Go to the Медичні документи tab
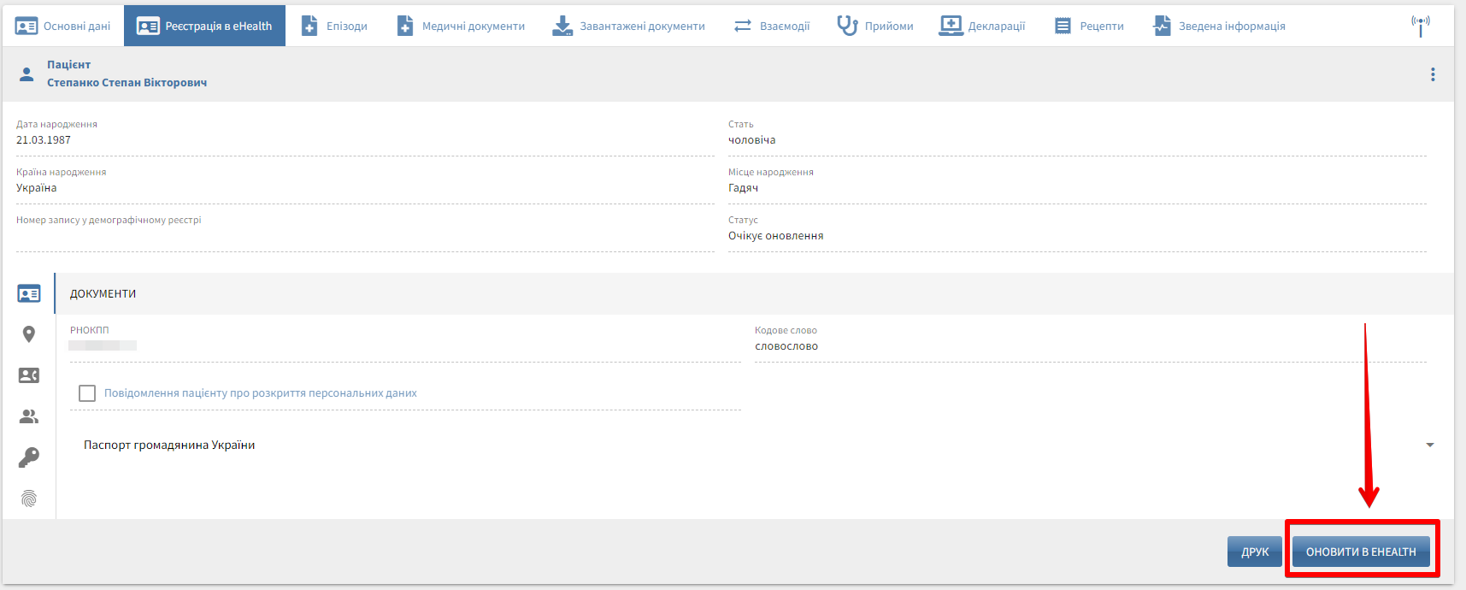The height and width of the screenshot is (590, 1466). point(461,26)
